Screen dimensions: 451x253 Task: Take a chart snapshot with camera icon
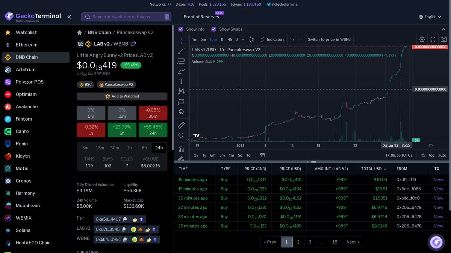coord(444,39)
